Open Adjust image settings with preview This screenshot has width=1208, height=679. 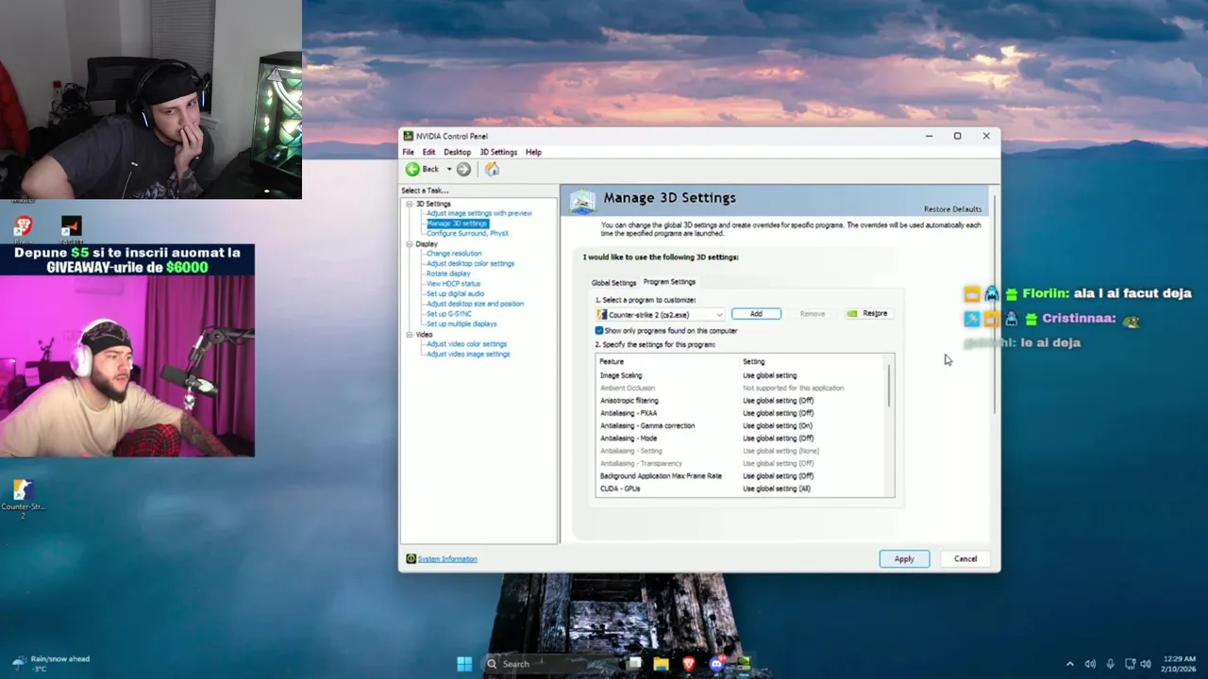pyautogui.click(x=478, y=213)
